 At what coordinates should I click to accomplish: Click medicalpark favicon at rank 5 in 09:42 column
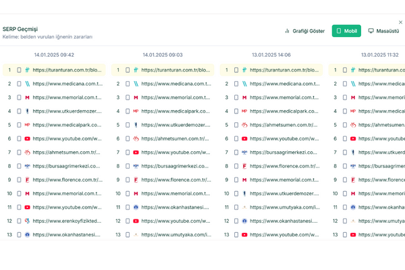[x=27, y=125]
